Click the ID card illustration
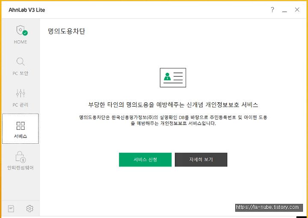Viewport: 308px width, 218px height. pyautogui.click(x=173, y=78)
